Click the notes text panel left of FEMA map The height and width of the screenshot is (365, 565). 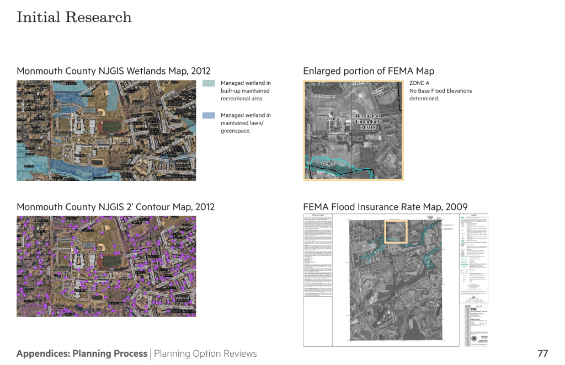pos(318,256)
